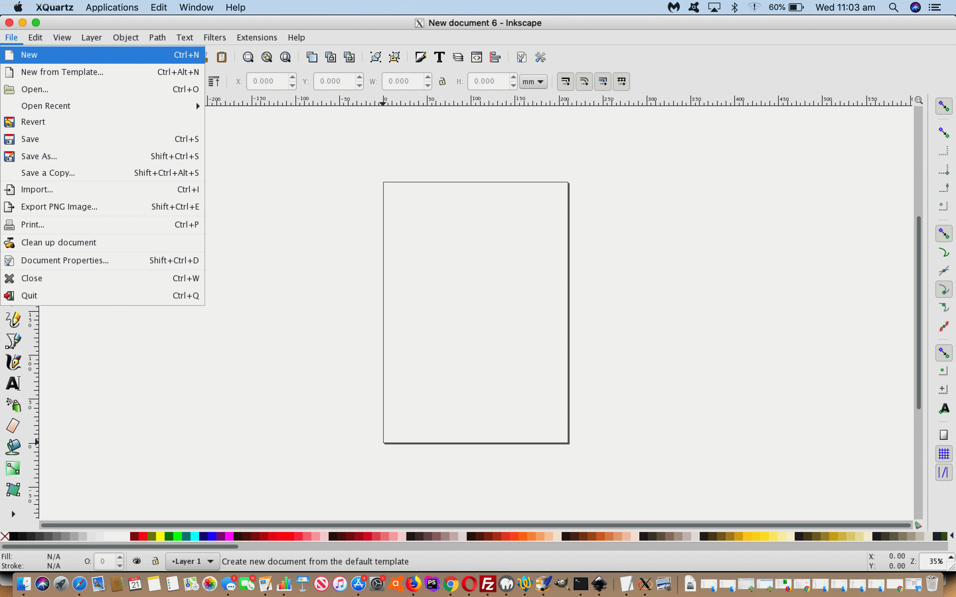Open the mm units dropdown
The image size is (956, 597).
click(533, 82)
